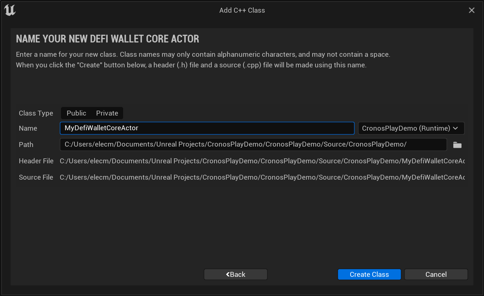This screenshot has width=484, height=296.
Task: Set Class Type to Private
Action: click(x=107, y=113)
